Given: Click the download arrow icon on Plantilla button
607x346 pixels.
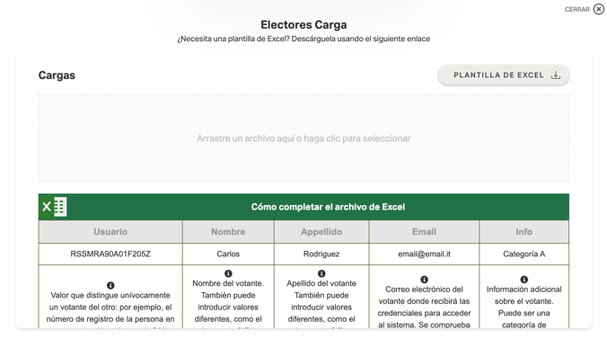Looking at the screenshot, I should click(556, 75).
